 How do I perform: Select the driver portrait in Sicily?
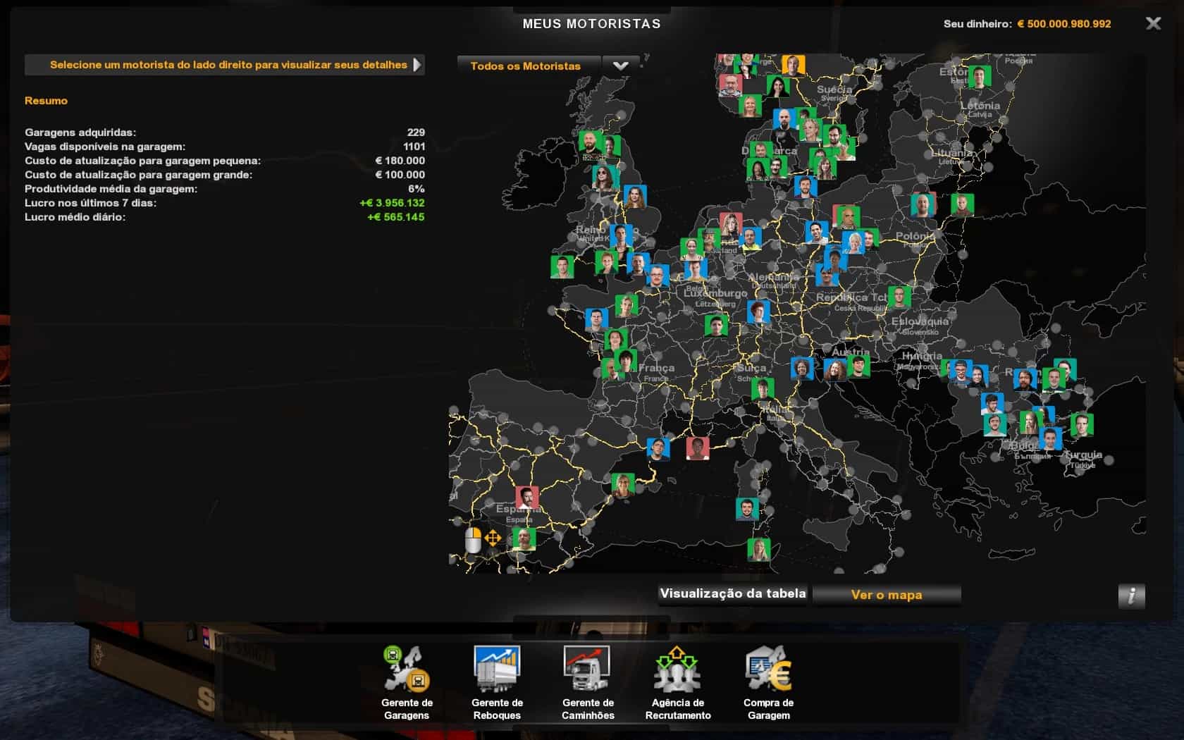click(758, 549)
